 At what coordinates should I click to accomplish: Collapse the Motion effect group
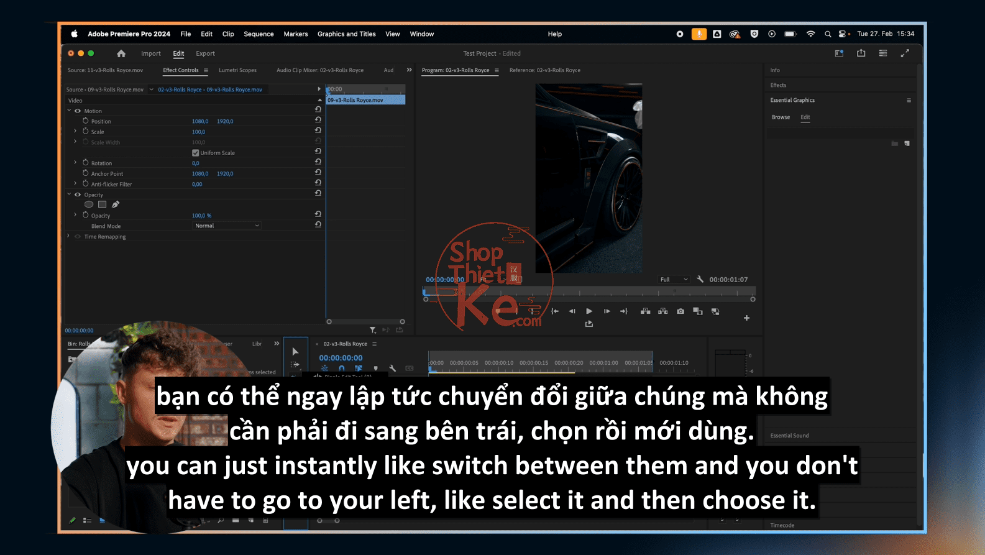[x=69, y=111]
